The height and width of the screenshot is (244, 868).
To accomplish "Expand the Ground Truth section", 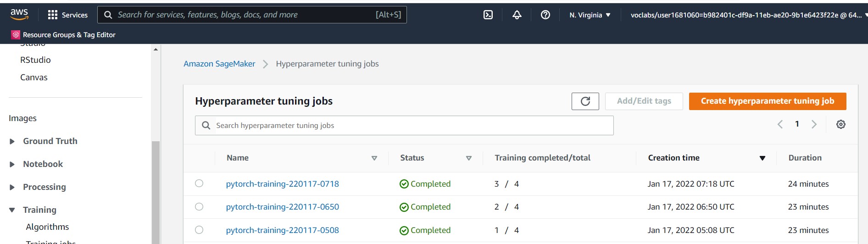I will [x=12, y=142].
